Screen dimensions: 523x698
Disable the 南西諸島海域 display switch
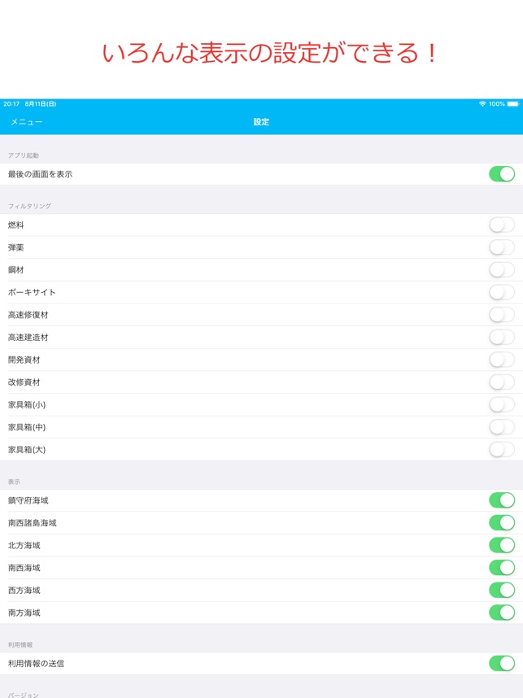click(x=502, y=522)
